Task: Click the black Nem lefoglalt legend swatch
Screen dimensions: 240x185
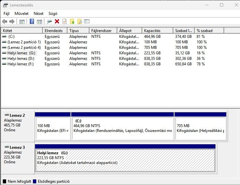Action: tap(5, 181)
